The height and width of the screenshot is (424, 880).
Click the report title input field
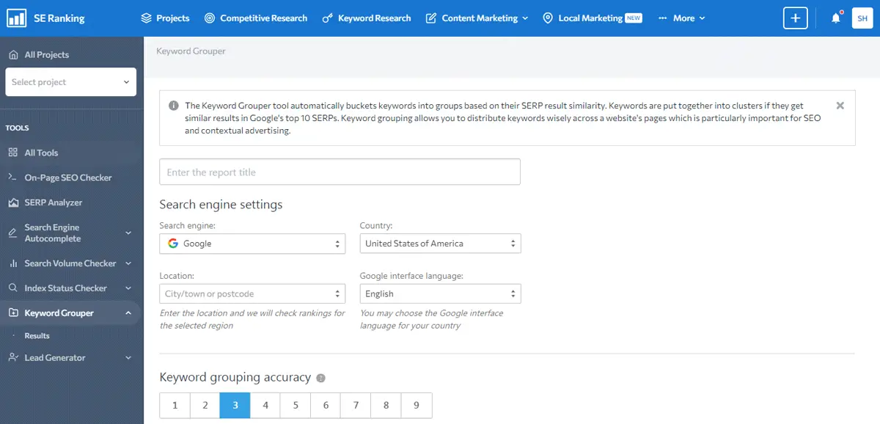click(340, 172)
